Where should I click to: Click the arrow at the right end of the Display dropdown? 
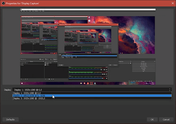click(170, 90)
